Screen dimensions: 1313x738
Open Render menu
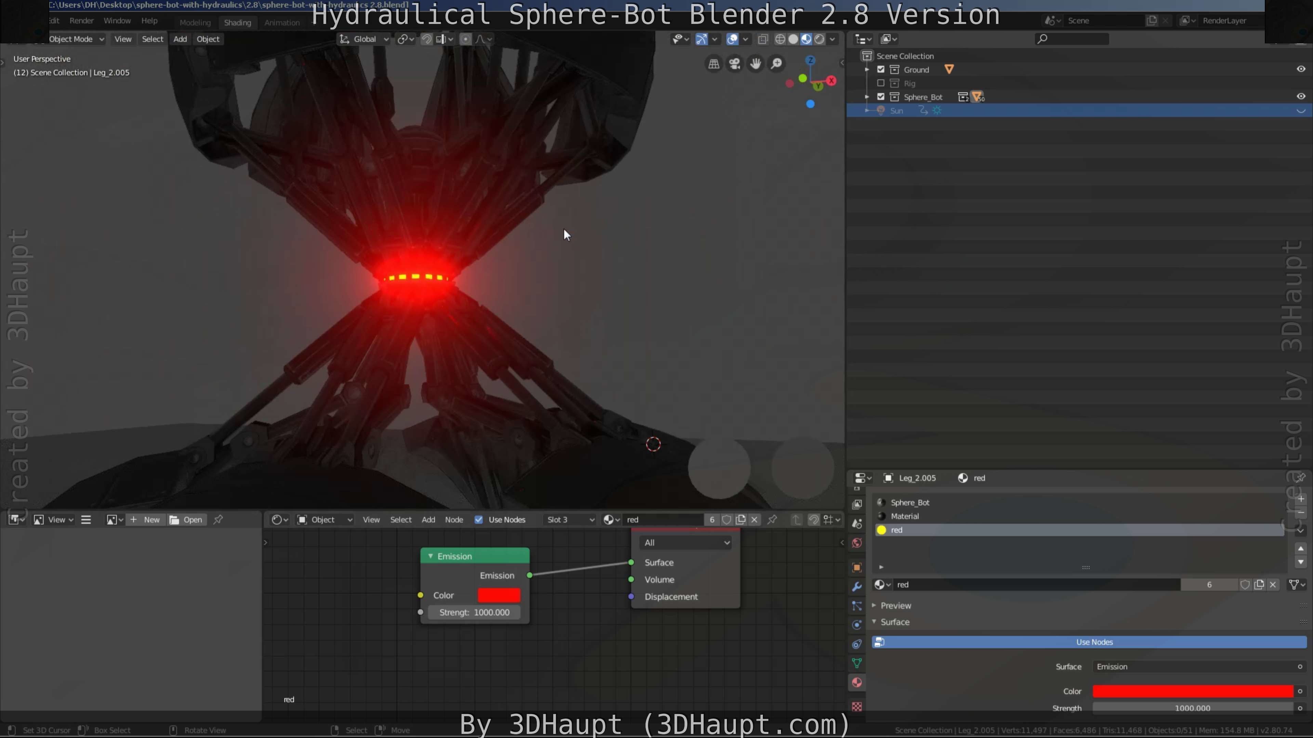tap(82, 21)
